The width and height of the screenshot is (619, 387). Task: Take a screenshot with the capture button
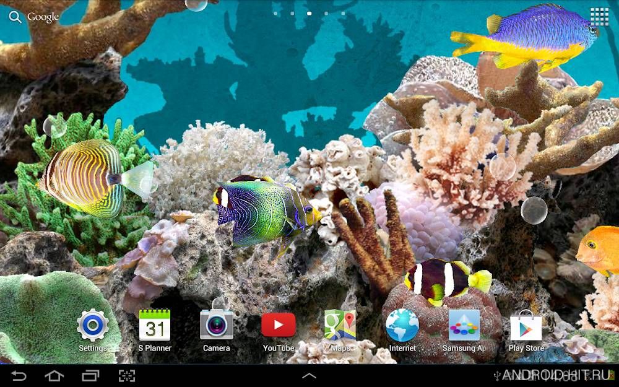click(x=127, y=376)
